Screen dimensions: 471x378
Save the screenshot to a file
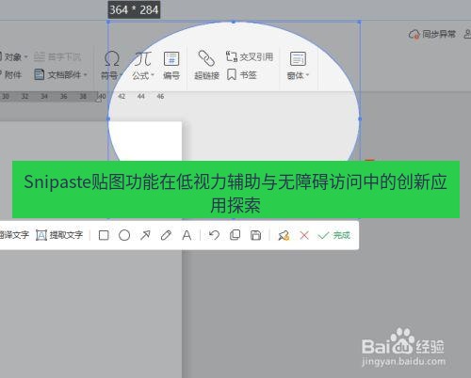[x=255, y=235]
